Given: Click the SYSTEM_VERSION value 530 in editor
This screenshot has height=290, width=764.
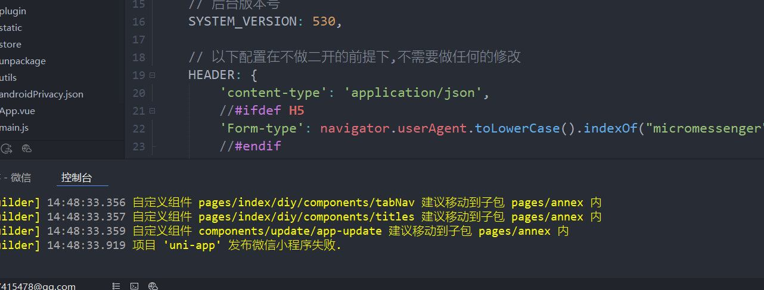Looking at the screenshot, I should coord(324,22).
